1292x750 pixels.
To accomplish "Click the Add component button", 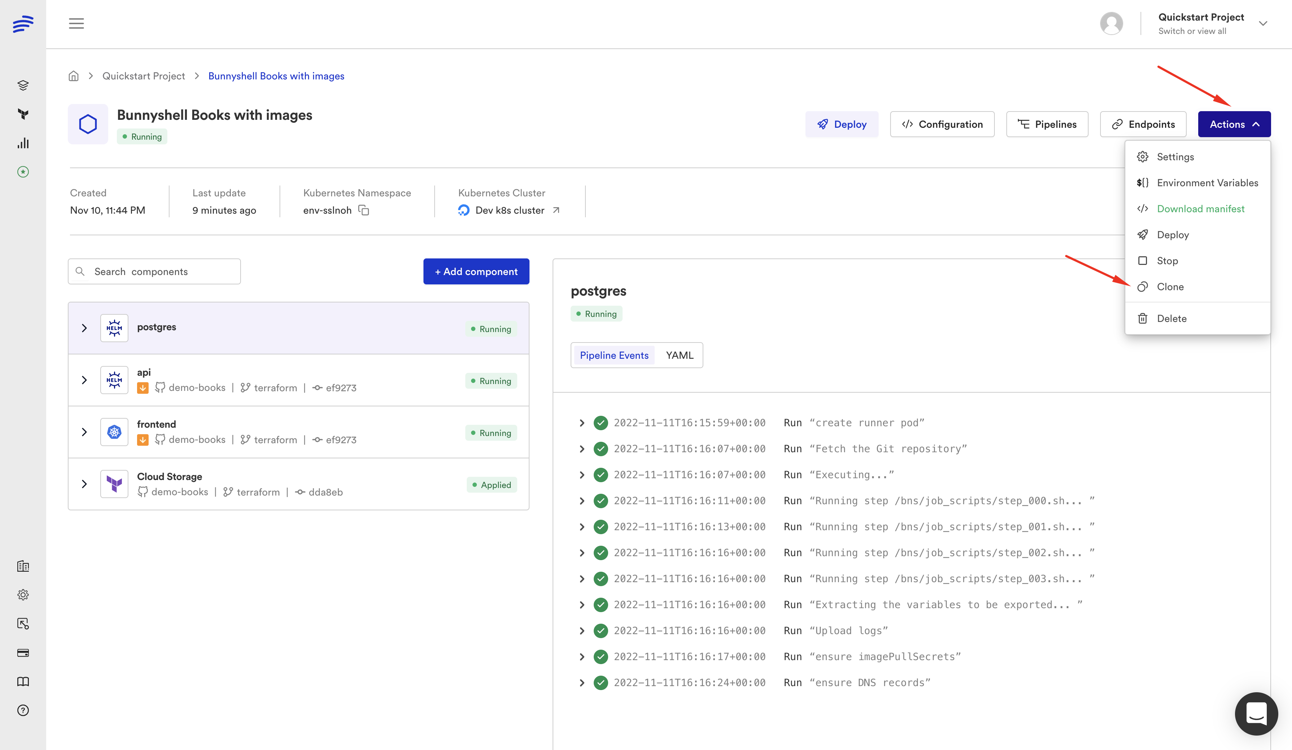I will pyautogui.click(x=476, y=271).
